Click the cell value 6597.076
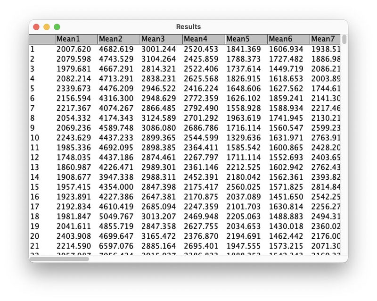Screen dimensions: 377x301 pyautogui.click(x=116, y=246)
